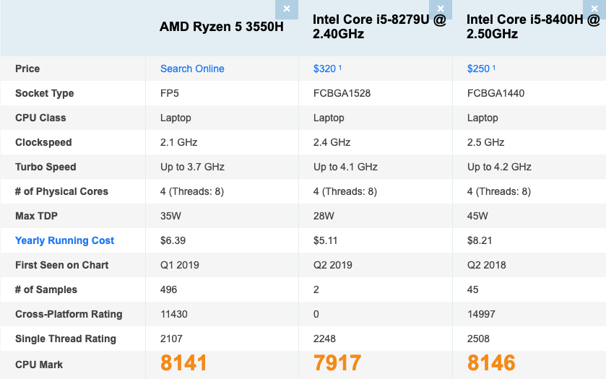Select single thread rating 2107
606x379 pixels.
tap(172, 339)
